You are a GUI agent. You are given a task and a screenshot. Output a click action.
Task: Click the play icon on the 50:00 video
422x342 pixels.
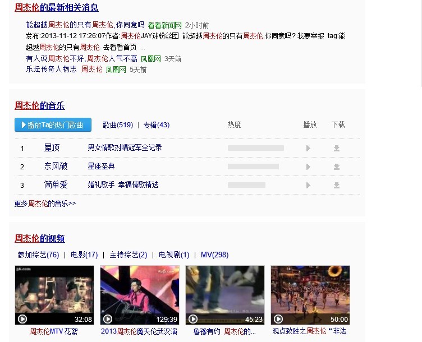pyautogui.click(x=278, y=319)
